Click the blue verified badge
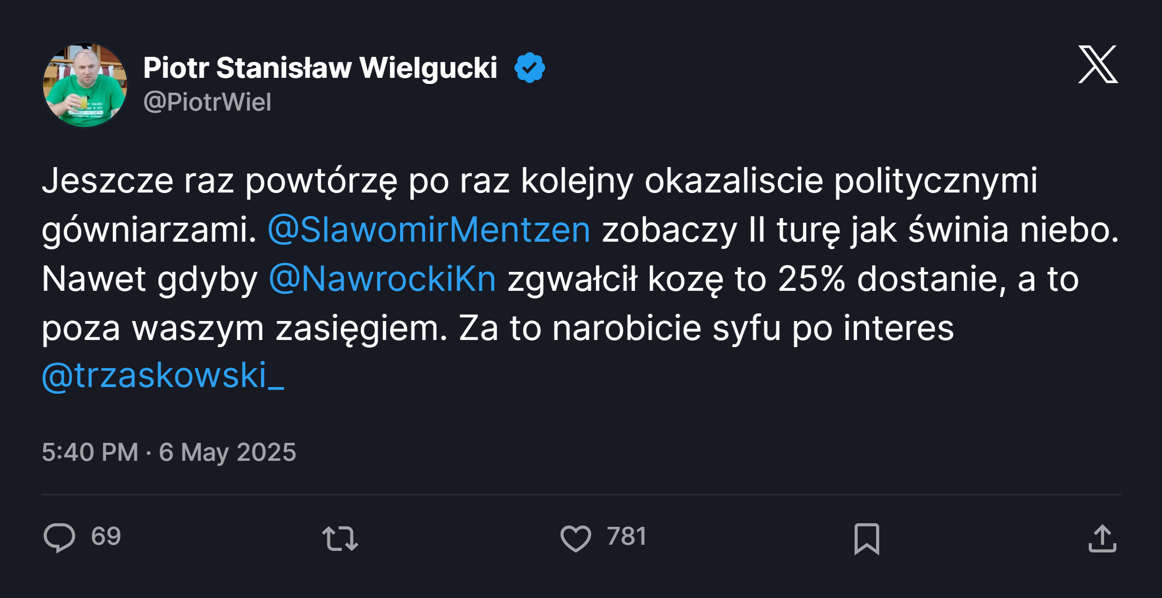This screenshot has height=598, width=1162. click(x=529, y=68)
